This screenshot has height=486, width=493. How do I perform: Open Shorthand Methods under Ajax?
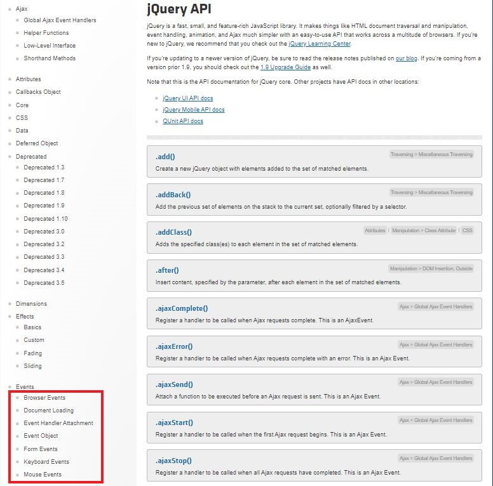50,58
